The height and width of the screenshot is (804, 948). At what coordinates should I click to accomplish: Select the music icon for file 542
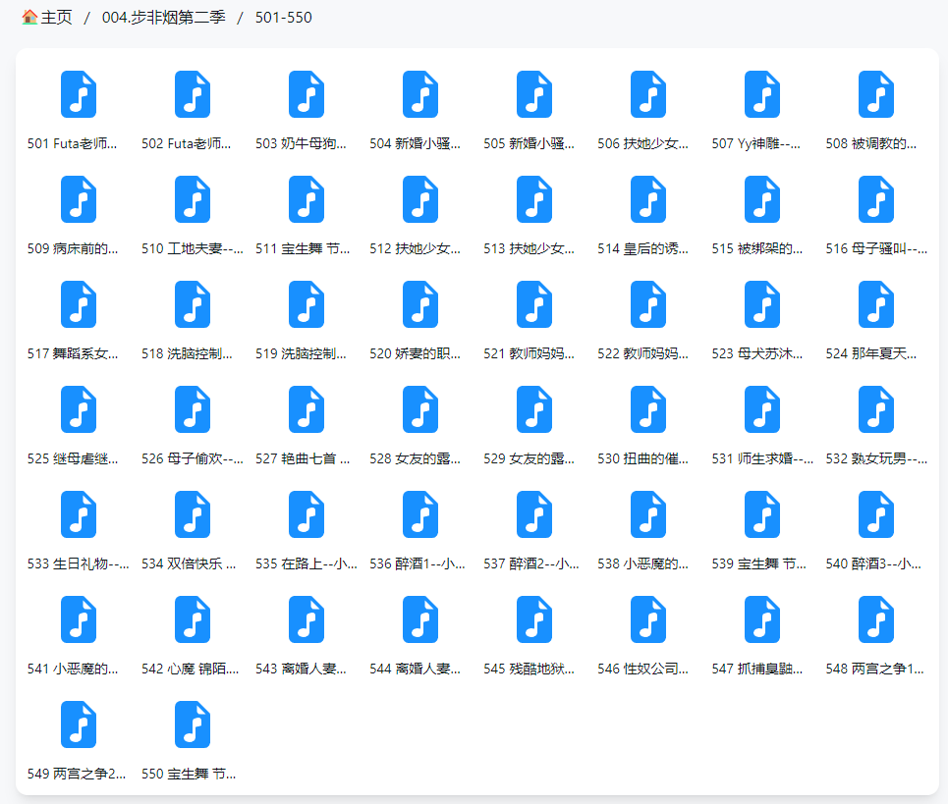point(193,620)
